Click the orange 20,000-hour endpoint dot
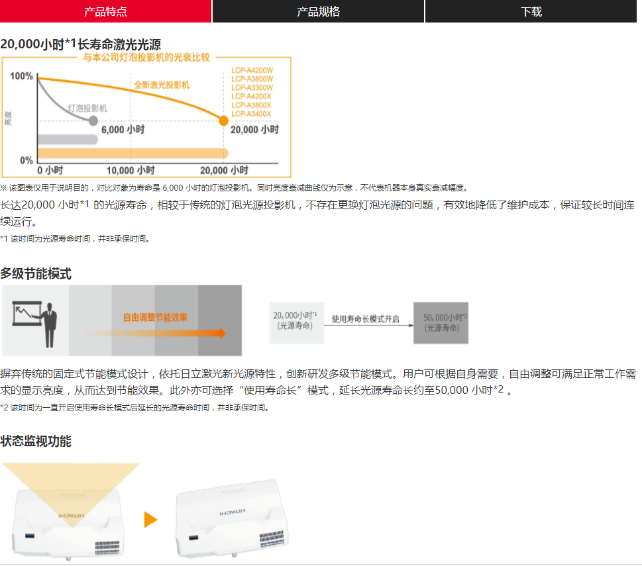Viewport: 642px width, 566px height. click(223, 120)
